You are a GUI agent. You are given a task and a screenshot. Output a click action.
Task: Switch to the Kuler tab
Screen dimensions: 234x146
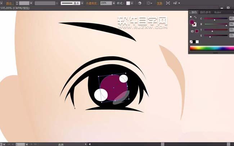coord(217,12)
